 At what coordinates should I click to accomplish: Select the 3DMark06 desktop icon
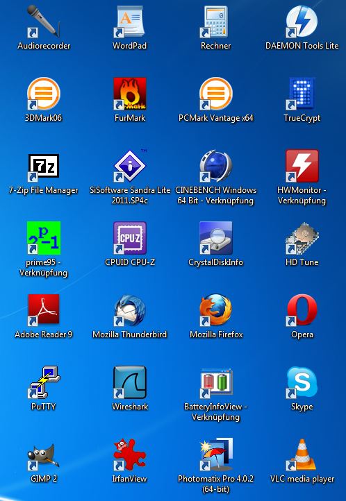coord(44,94)
